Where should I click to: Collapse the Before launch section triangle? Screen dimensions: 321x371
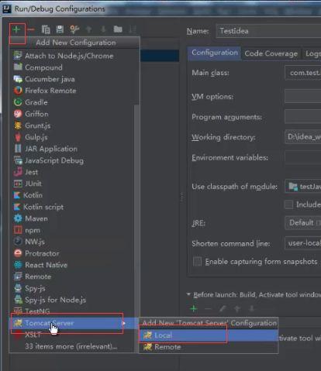[x=188, y=294]
